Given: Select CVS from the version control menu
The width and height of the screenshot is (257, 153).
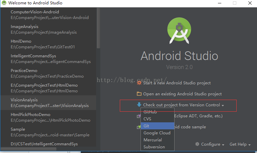Looking at the screenshot, I should tap(158, 119).
